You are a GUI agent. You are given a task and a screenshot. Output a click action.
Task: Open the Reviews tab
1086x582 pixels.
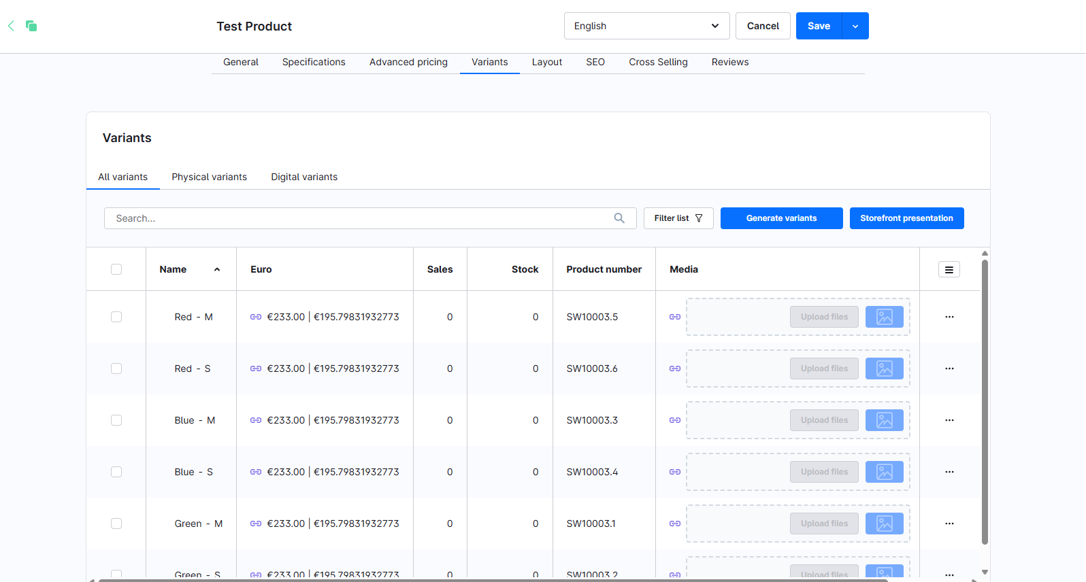coord(730,62)
